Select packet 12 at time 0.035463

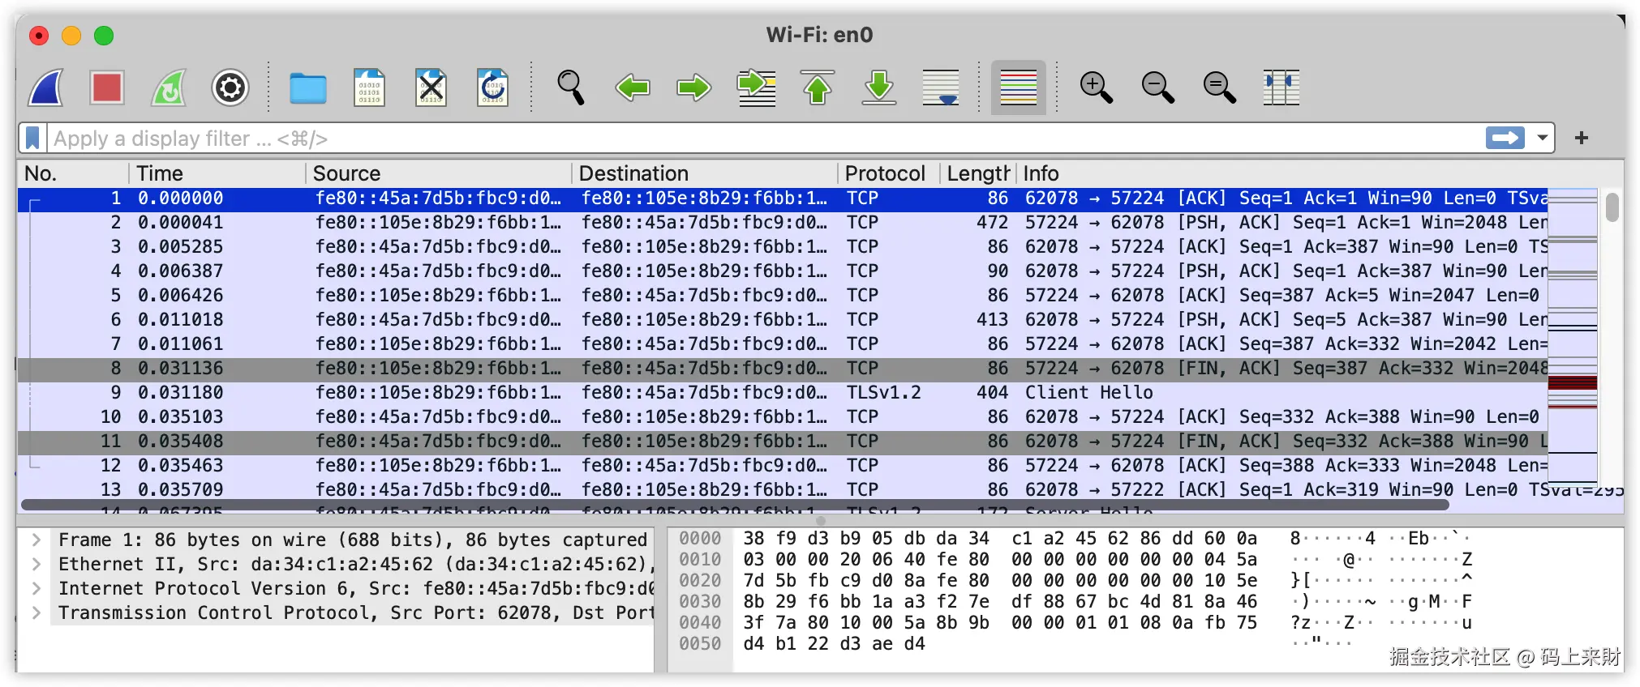(x=783, y=465)
